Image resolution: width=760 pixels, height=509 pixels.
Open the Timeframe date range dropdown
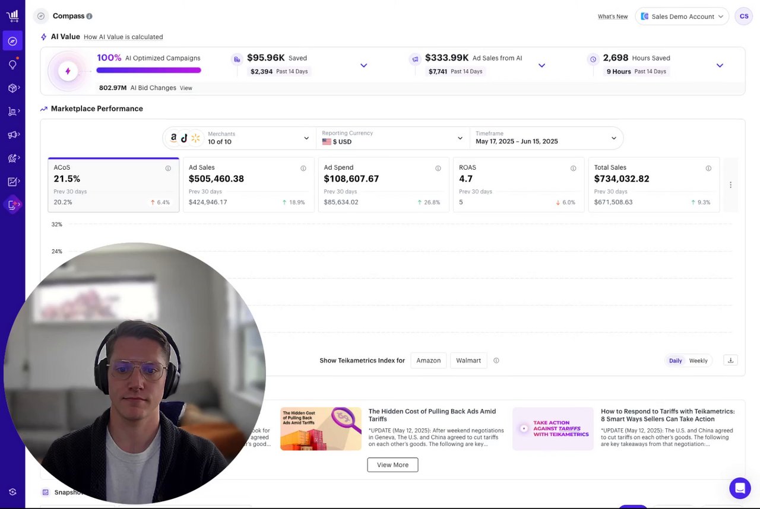pyautogui.click(x=546, y=138)
